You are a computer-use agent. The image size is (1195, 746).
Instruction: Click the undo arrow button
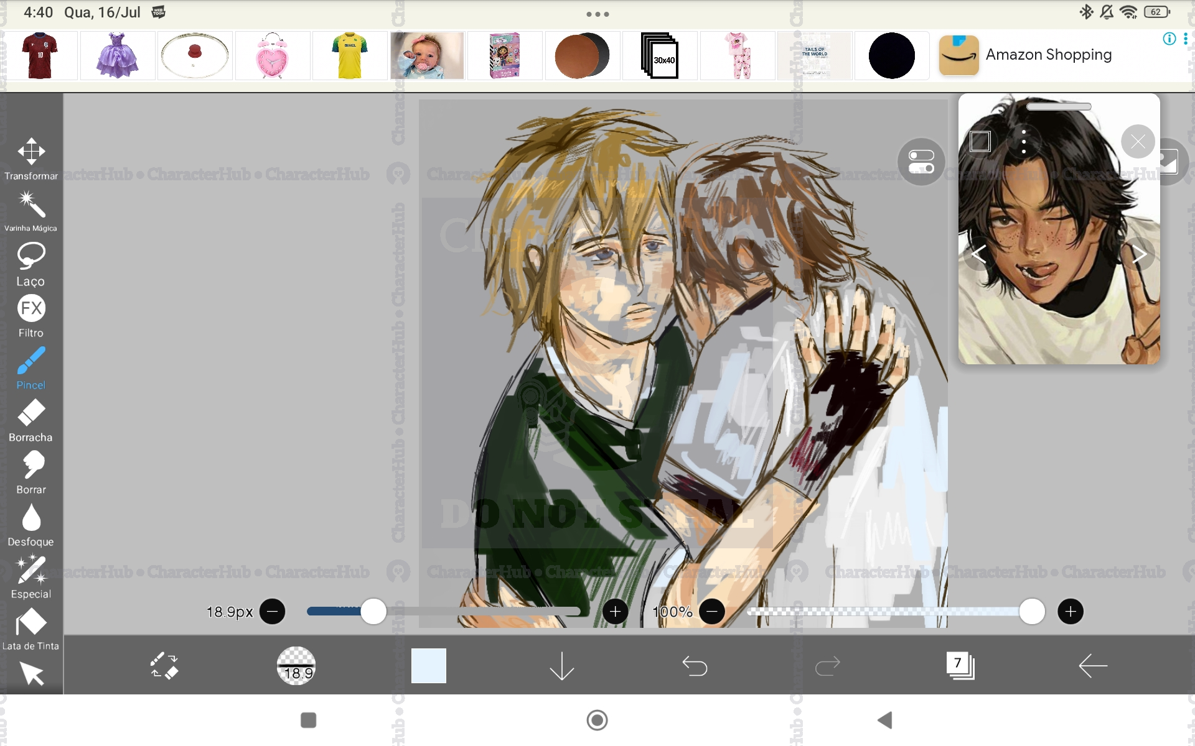pos(695,666)
